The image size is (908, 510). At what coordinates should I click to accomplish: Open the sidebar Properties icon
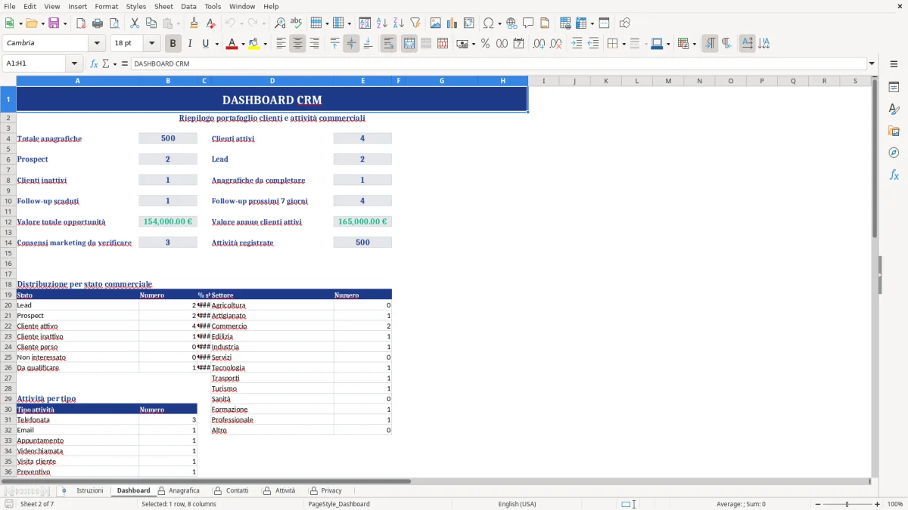click(x=894, y=88)
